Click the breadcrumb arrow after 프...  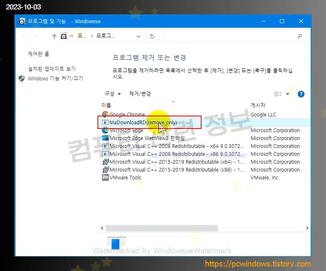click(92, 36)
